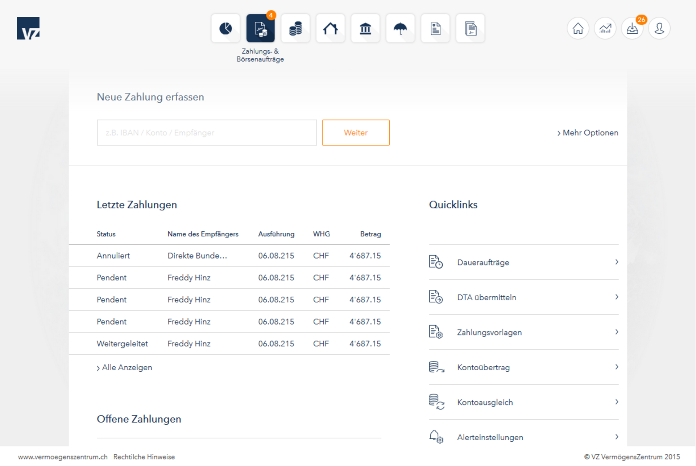This screenshot has height=466, width=696.
Task: Focus the IBAN / Konto / Empfänger field
Action: pos(207,133)
